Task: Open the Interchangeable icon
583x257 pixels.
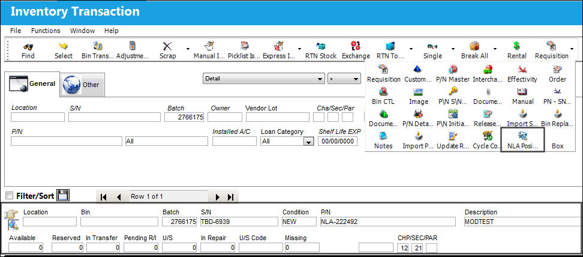Action: [x=488, y=69]
